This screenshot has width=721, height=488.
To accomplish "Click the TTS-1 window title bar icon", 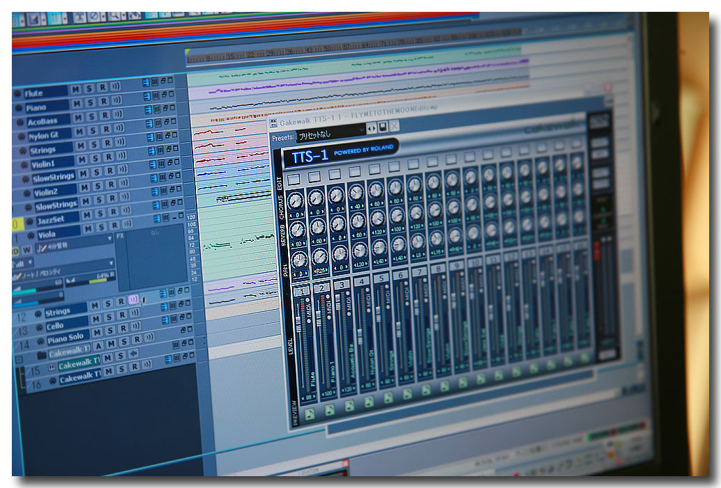I will 273,123.
